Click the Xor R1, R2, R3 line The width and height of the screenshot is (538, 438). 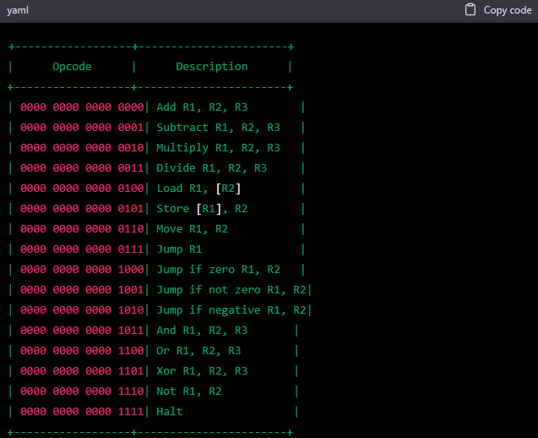tap(202, 371)
